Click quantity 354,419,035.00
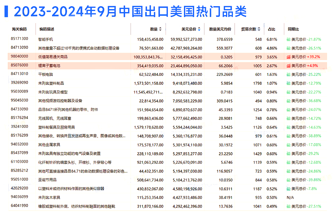The width and height of the screenshot is (335, 216). (x=150, y=66)
